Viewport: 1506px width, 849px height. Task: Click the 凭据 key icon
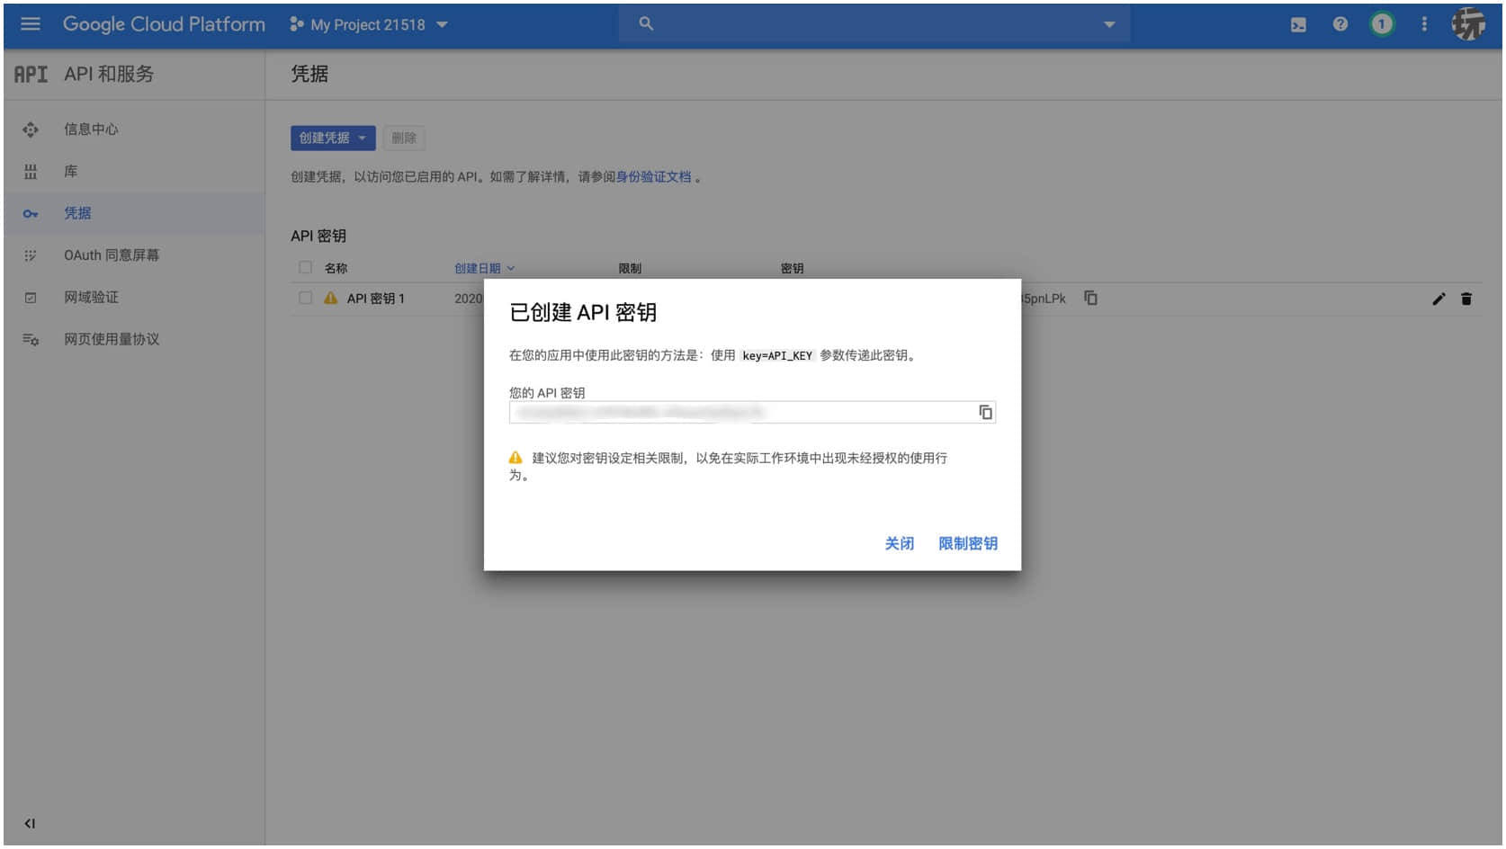point(31,214)
